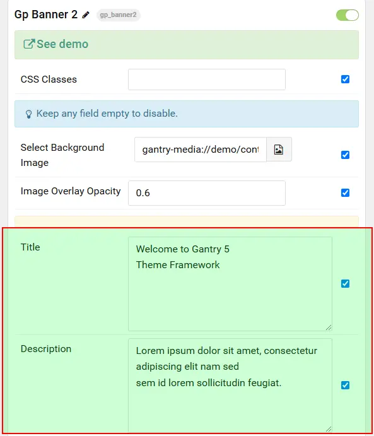Image resolution: width=374 pixels, height=436 pixels.
Task: Click the Image Overlay Opacity field showing 0.6
Action: [x=207, y=193]
